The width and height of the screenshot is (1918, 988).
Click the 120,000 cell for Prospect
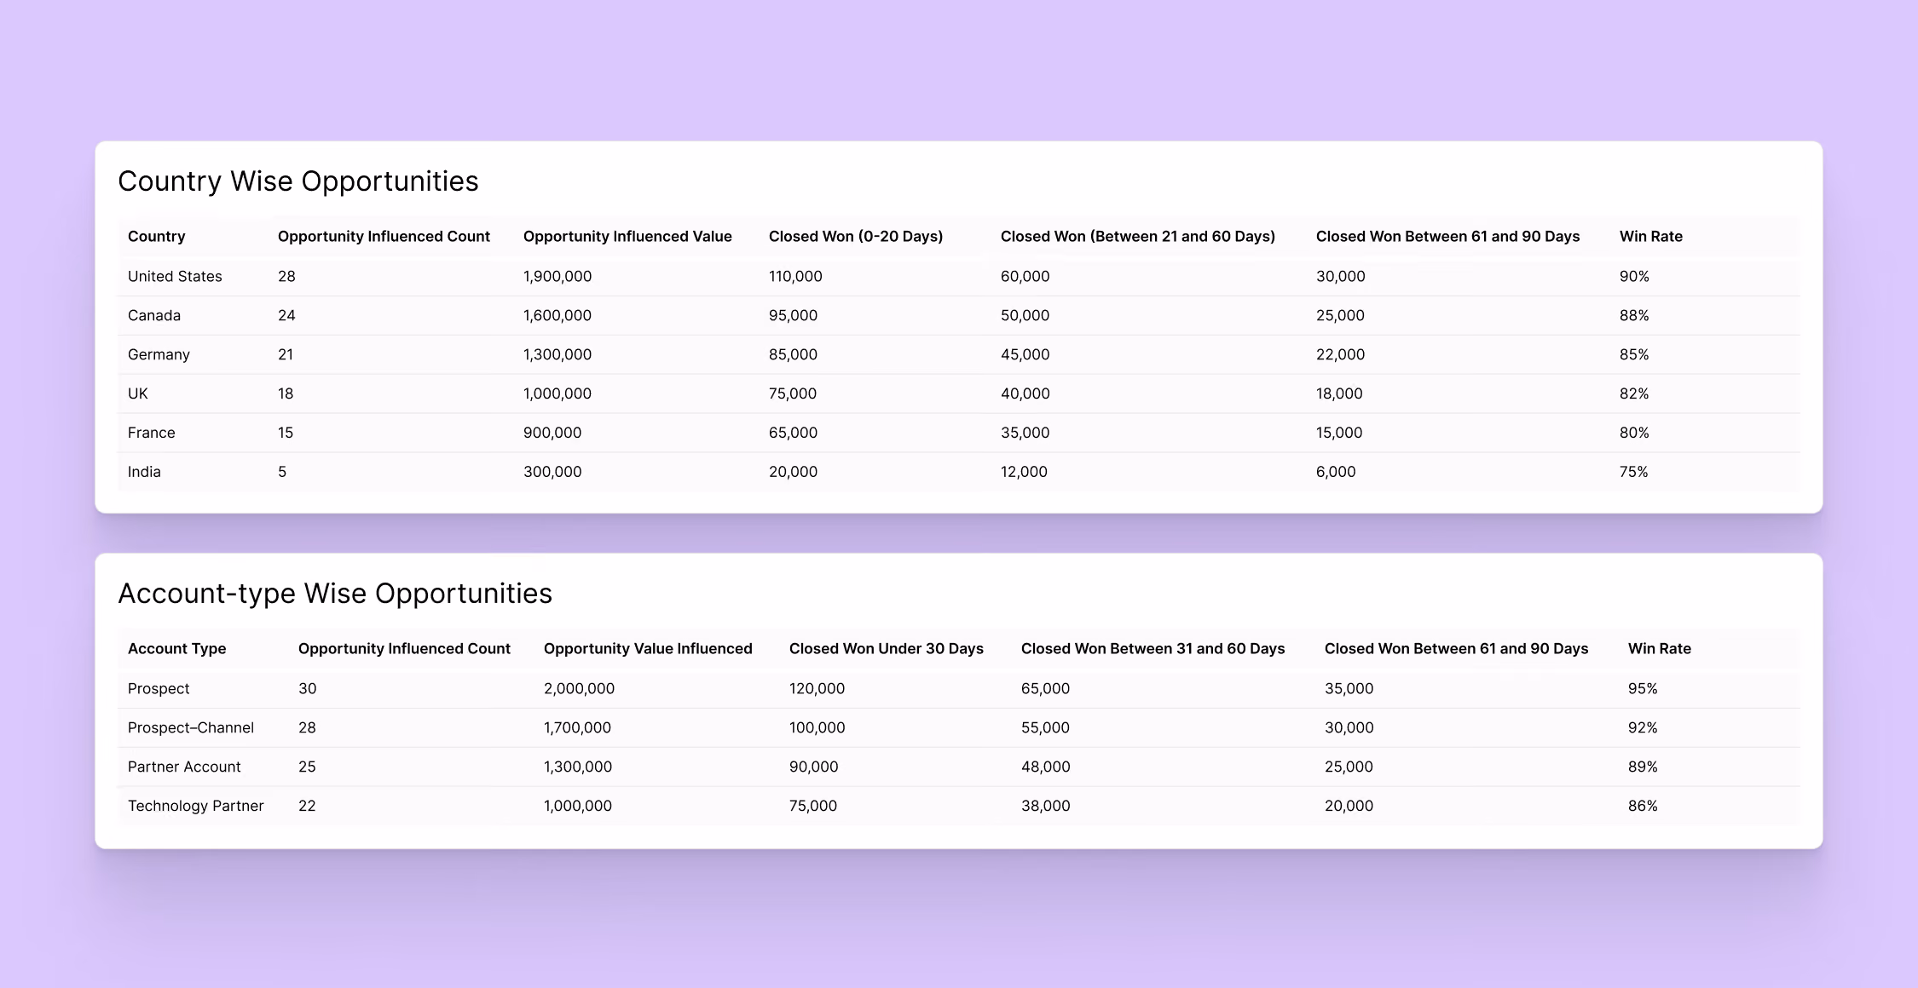[x=817, y=689]
